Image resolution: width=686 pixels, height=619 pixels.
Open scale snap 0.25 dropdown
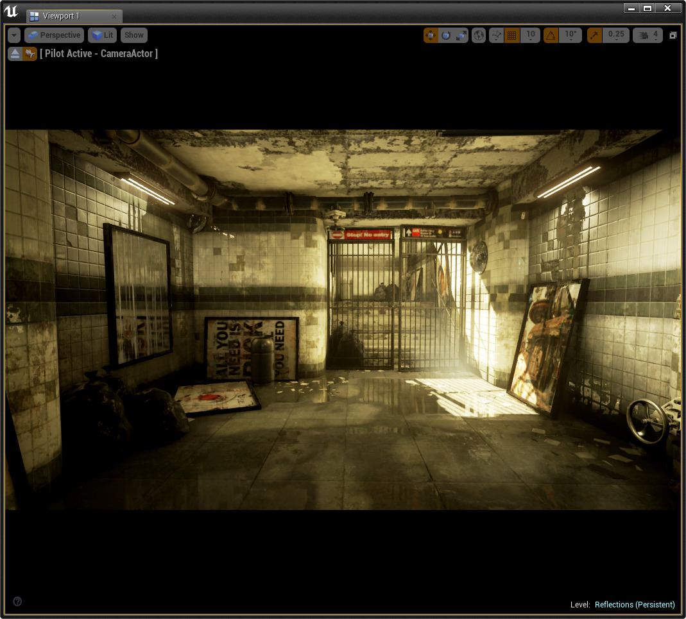616,35
